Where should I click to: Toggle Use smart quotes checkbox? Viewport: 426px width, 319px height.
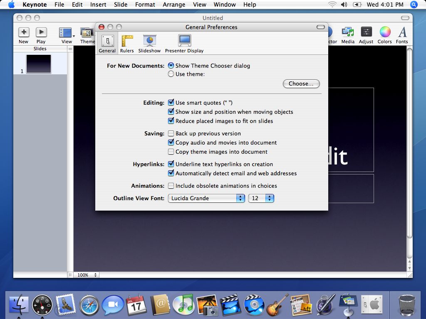[x=171, y=103]
